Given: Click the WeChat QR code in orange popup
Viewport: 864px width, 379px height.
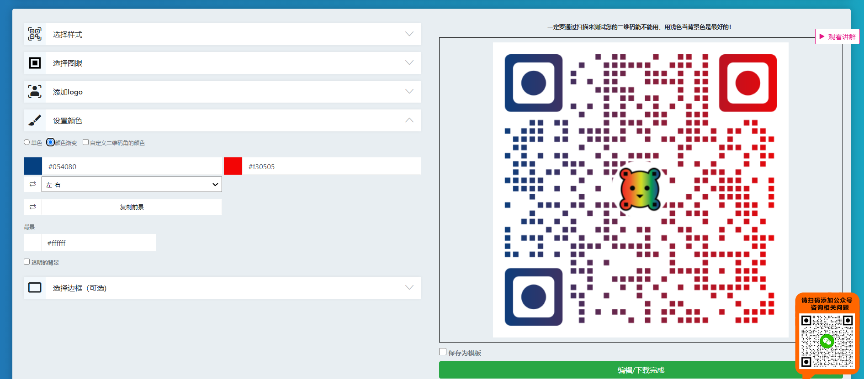Looking at the screenshot, I should tap(827, 341).
